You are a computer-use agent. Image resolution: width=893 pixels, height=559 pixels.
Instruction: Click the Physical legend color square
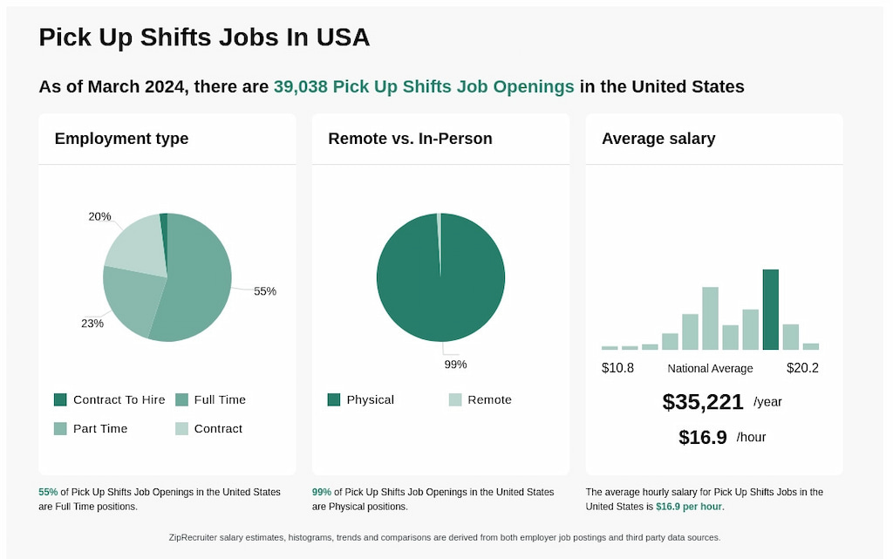pyautogui.click(x=334, y=399)
